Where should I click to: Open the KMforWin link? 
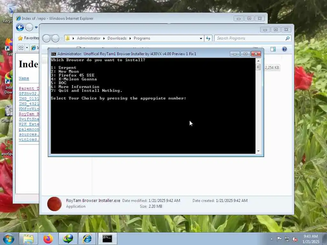coord(29,109)
